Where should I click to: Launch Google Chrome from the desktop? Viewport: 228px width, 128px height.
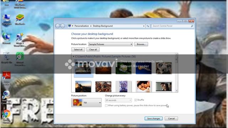[6, 117]
